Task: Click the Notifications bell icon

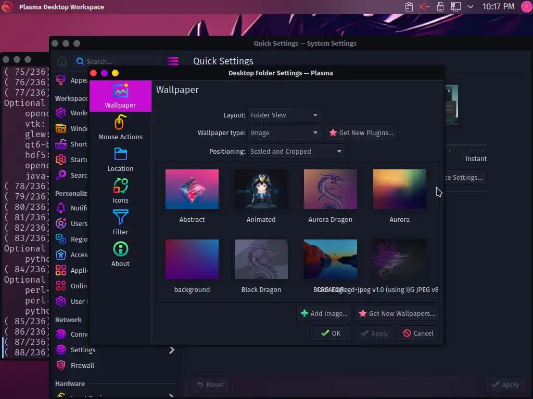Action: [61, 208]
